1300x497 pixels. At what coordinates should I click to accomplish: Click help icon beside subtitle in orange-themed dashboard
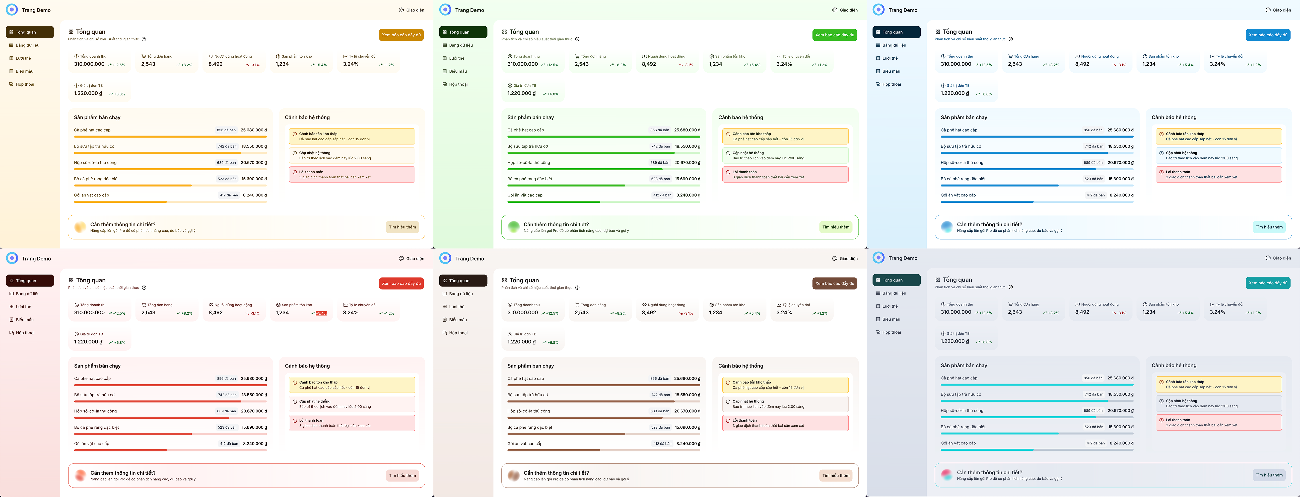[x=144, y=39]
